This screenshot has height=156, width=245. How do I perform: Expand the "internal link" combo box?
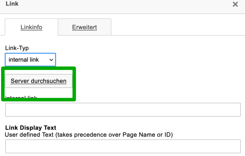[30, 60]
